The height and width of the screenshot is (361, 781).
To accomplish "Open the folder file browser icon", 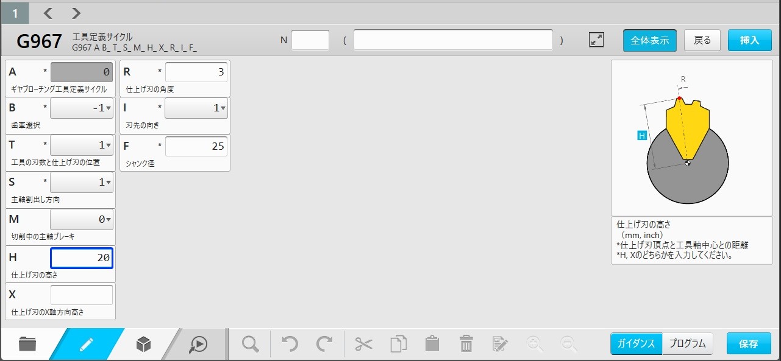I will click(27, 344).
